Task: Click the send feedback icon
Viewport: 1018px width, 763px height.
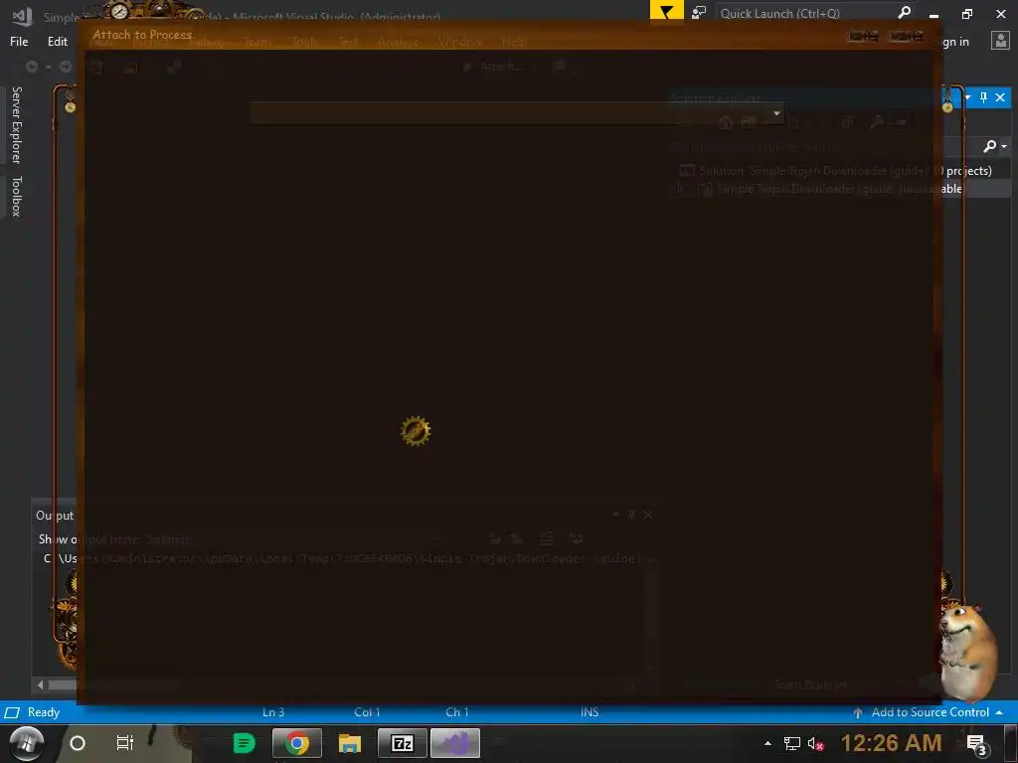Action: 699,13
